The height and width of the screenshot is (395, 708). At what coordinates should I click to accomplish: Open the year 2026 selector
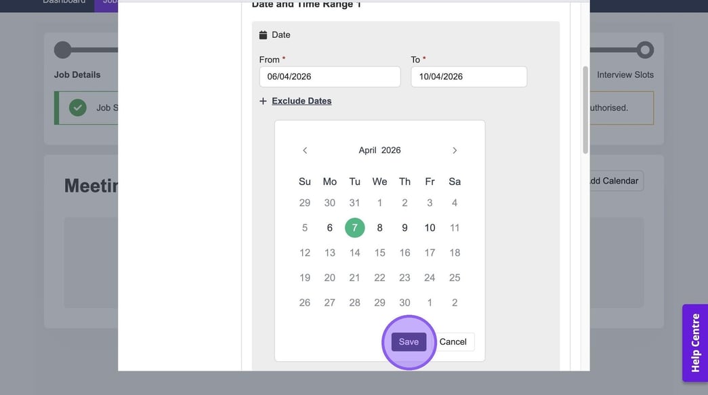pos(391,150)
